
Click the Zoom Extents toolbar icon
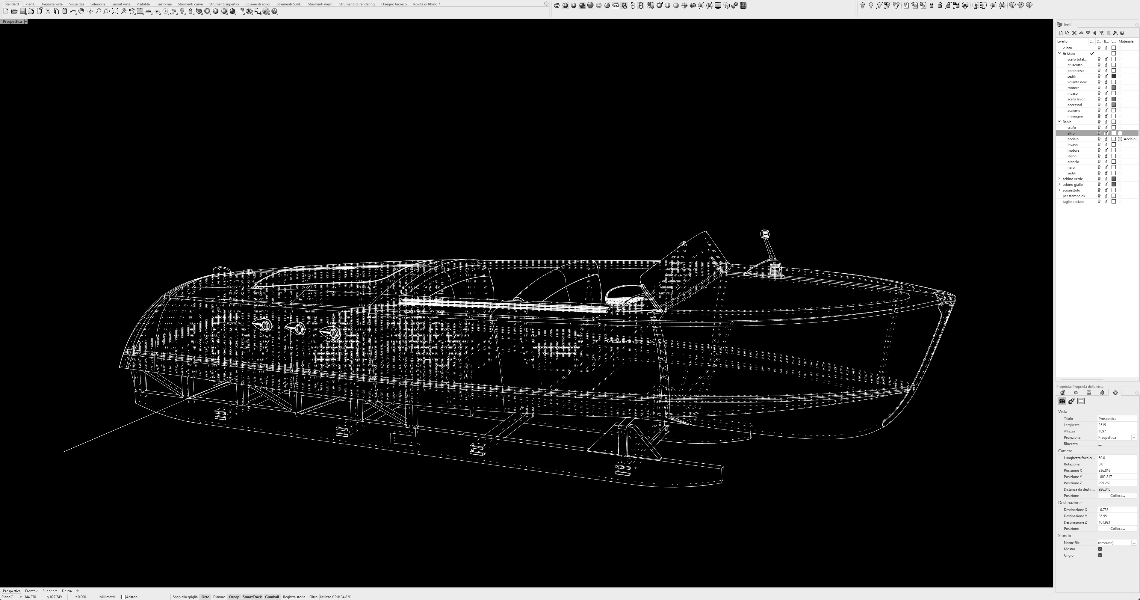click(115, 11)
